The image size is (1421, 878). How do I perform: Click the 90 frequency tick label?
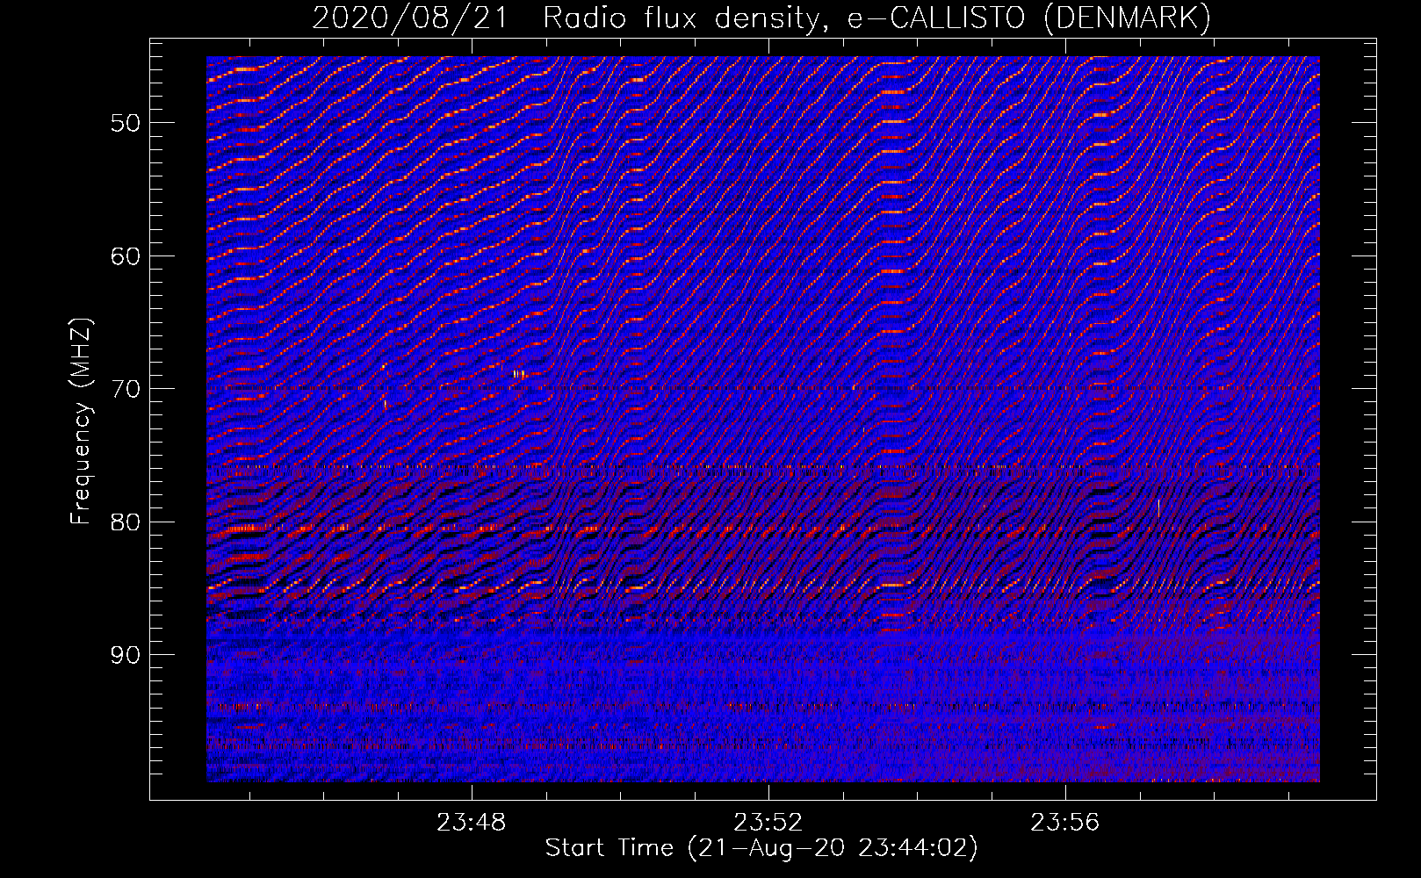tap(126, 656)
